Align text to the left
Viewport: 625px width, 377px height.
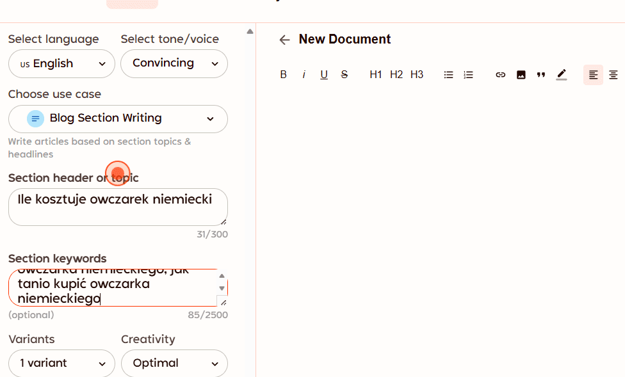click(593, 75)
